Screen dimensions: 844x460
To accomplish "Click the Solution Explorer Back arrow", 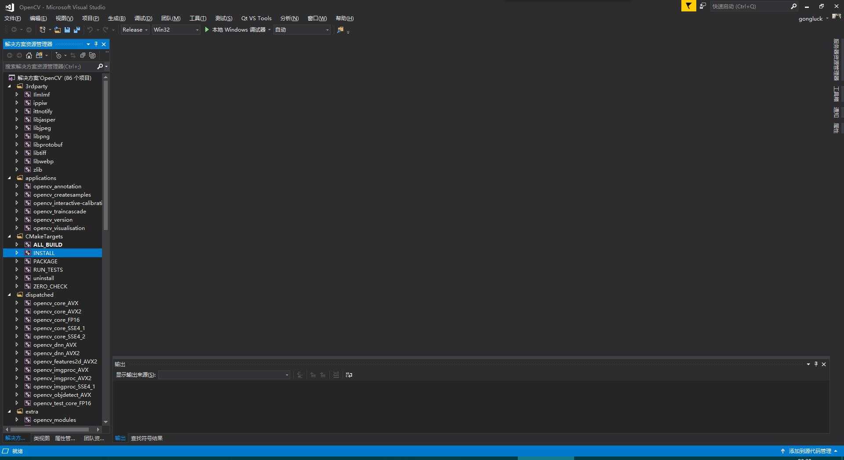I will (x=10, y=55).
